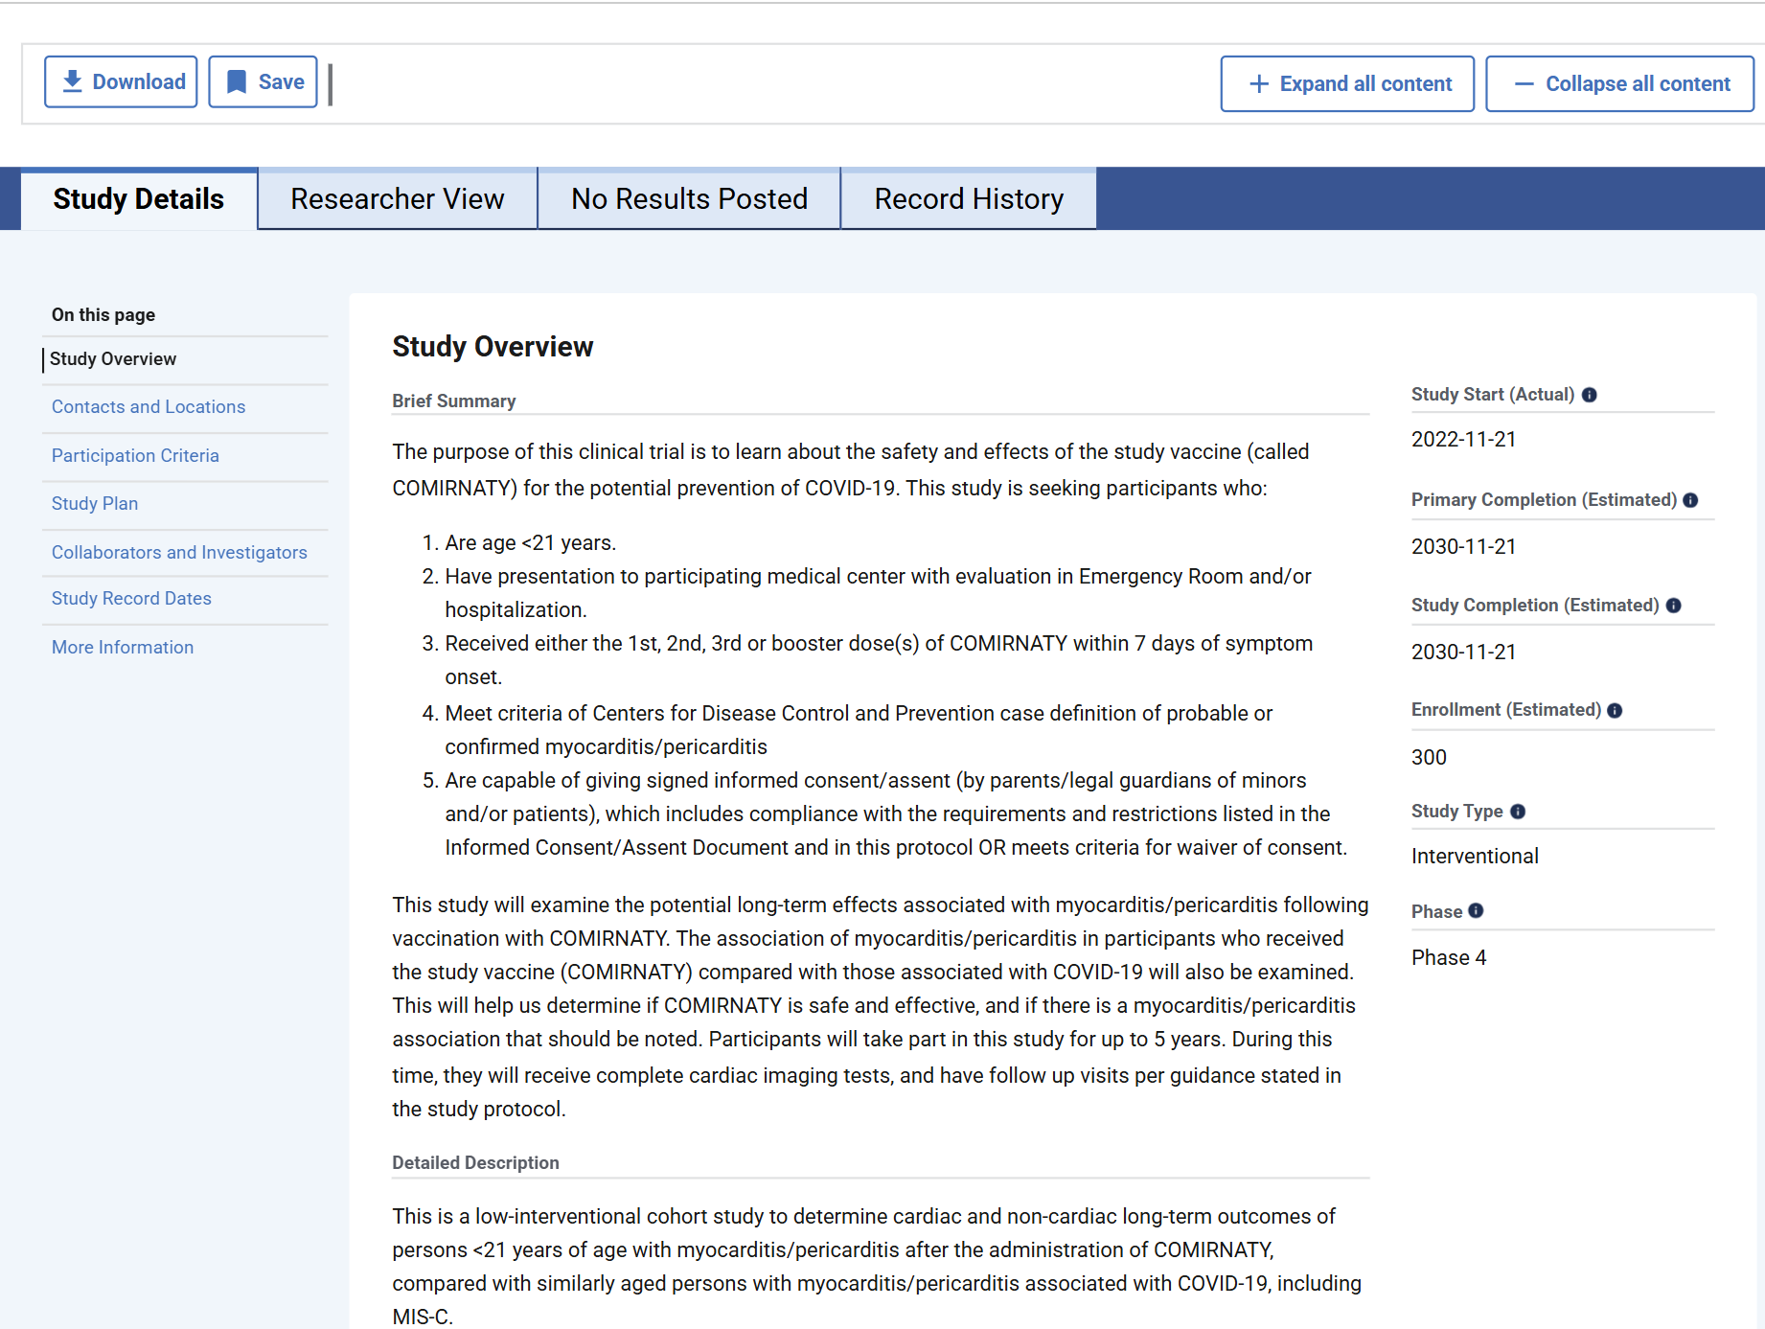Click the Interventional study type value
This screenshot has height=1329, width=1765.
pyautogui.click(x=1475, y=856)
